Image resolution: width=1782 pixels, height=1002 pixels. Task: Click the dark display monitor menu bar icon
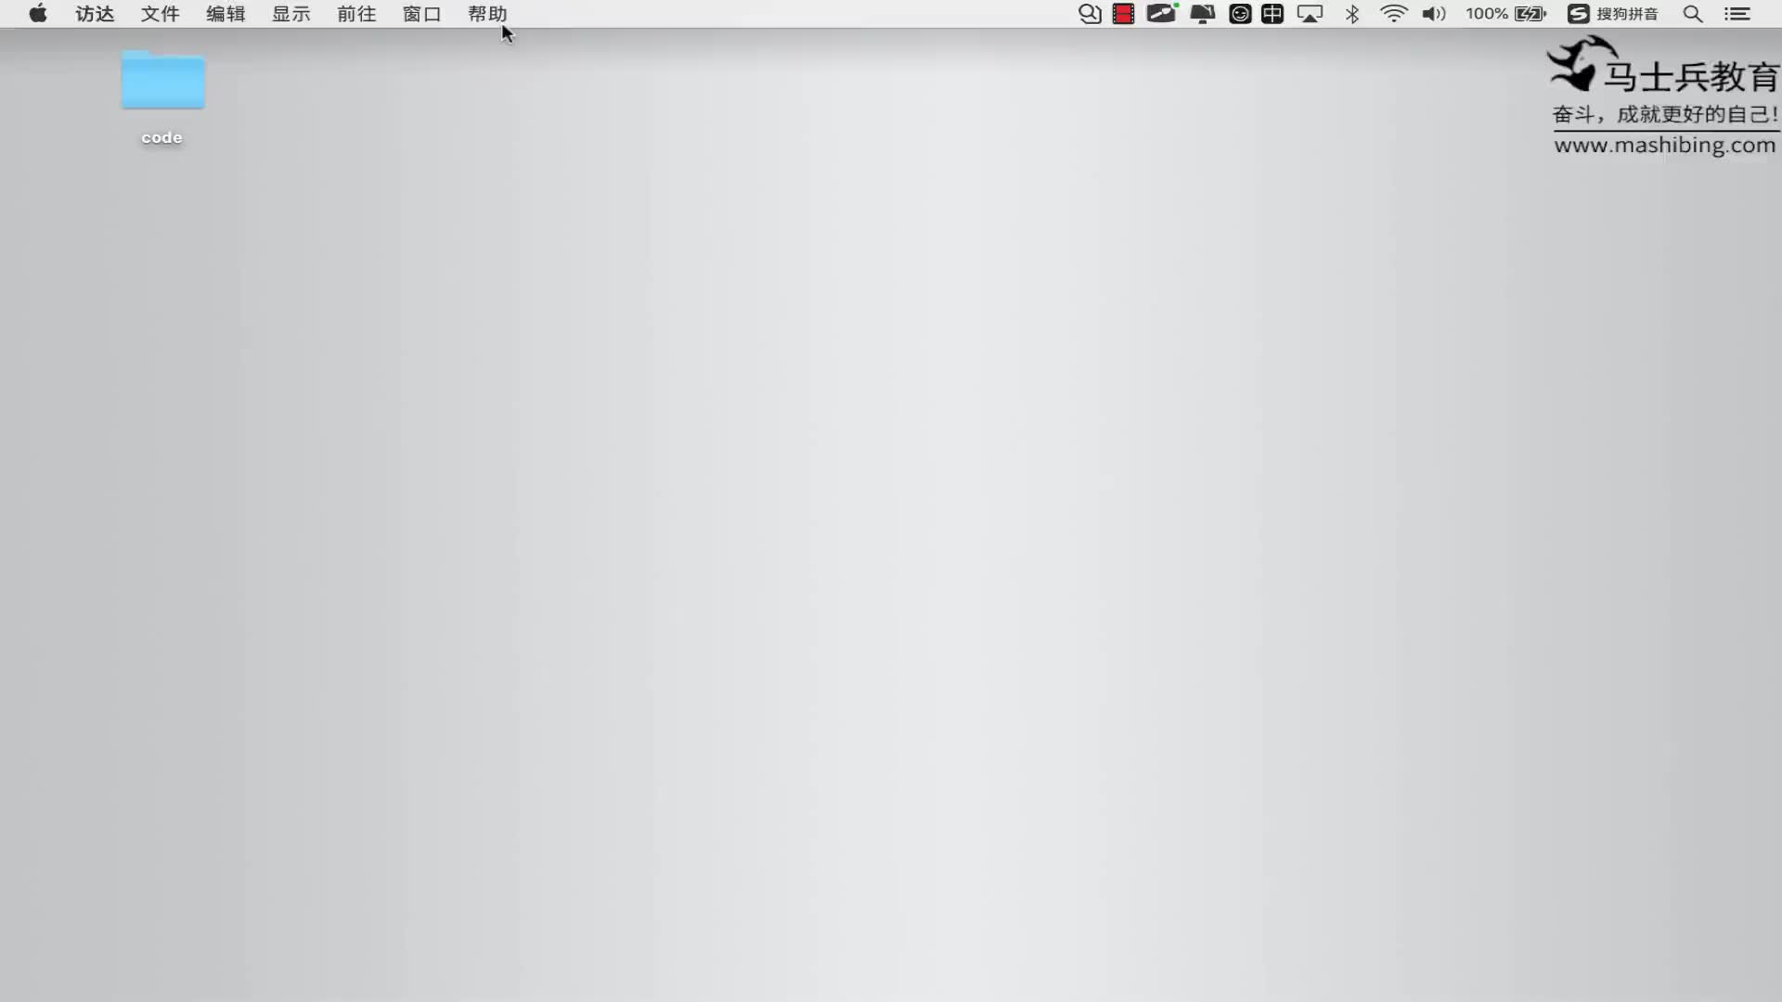(x=1202, y=14)
